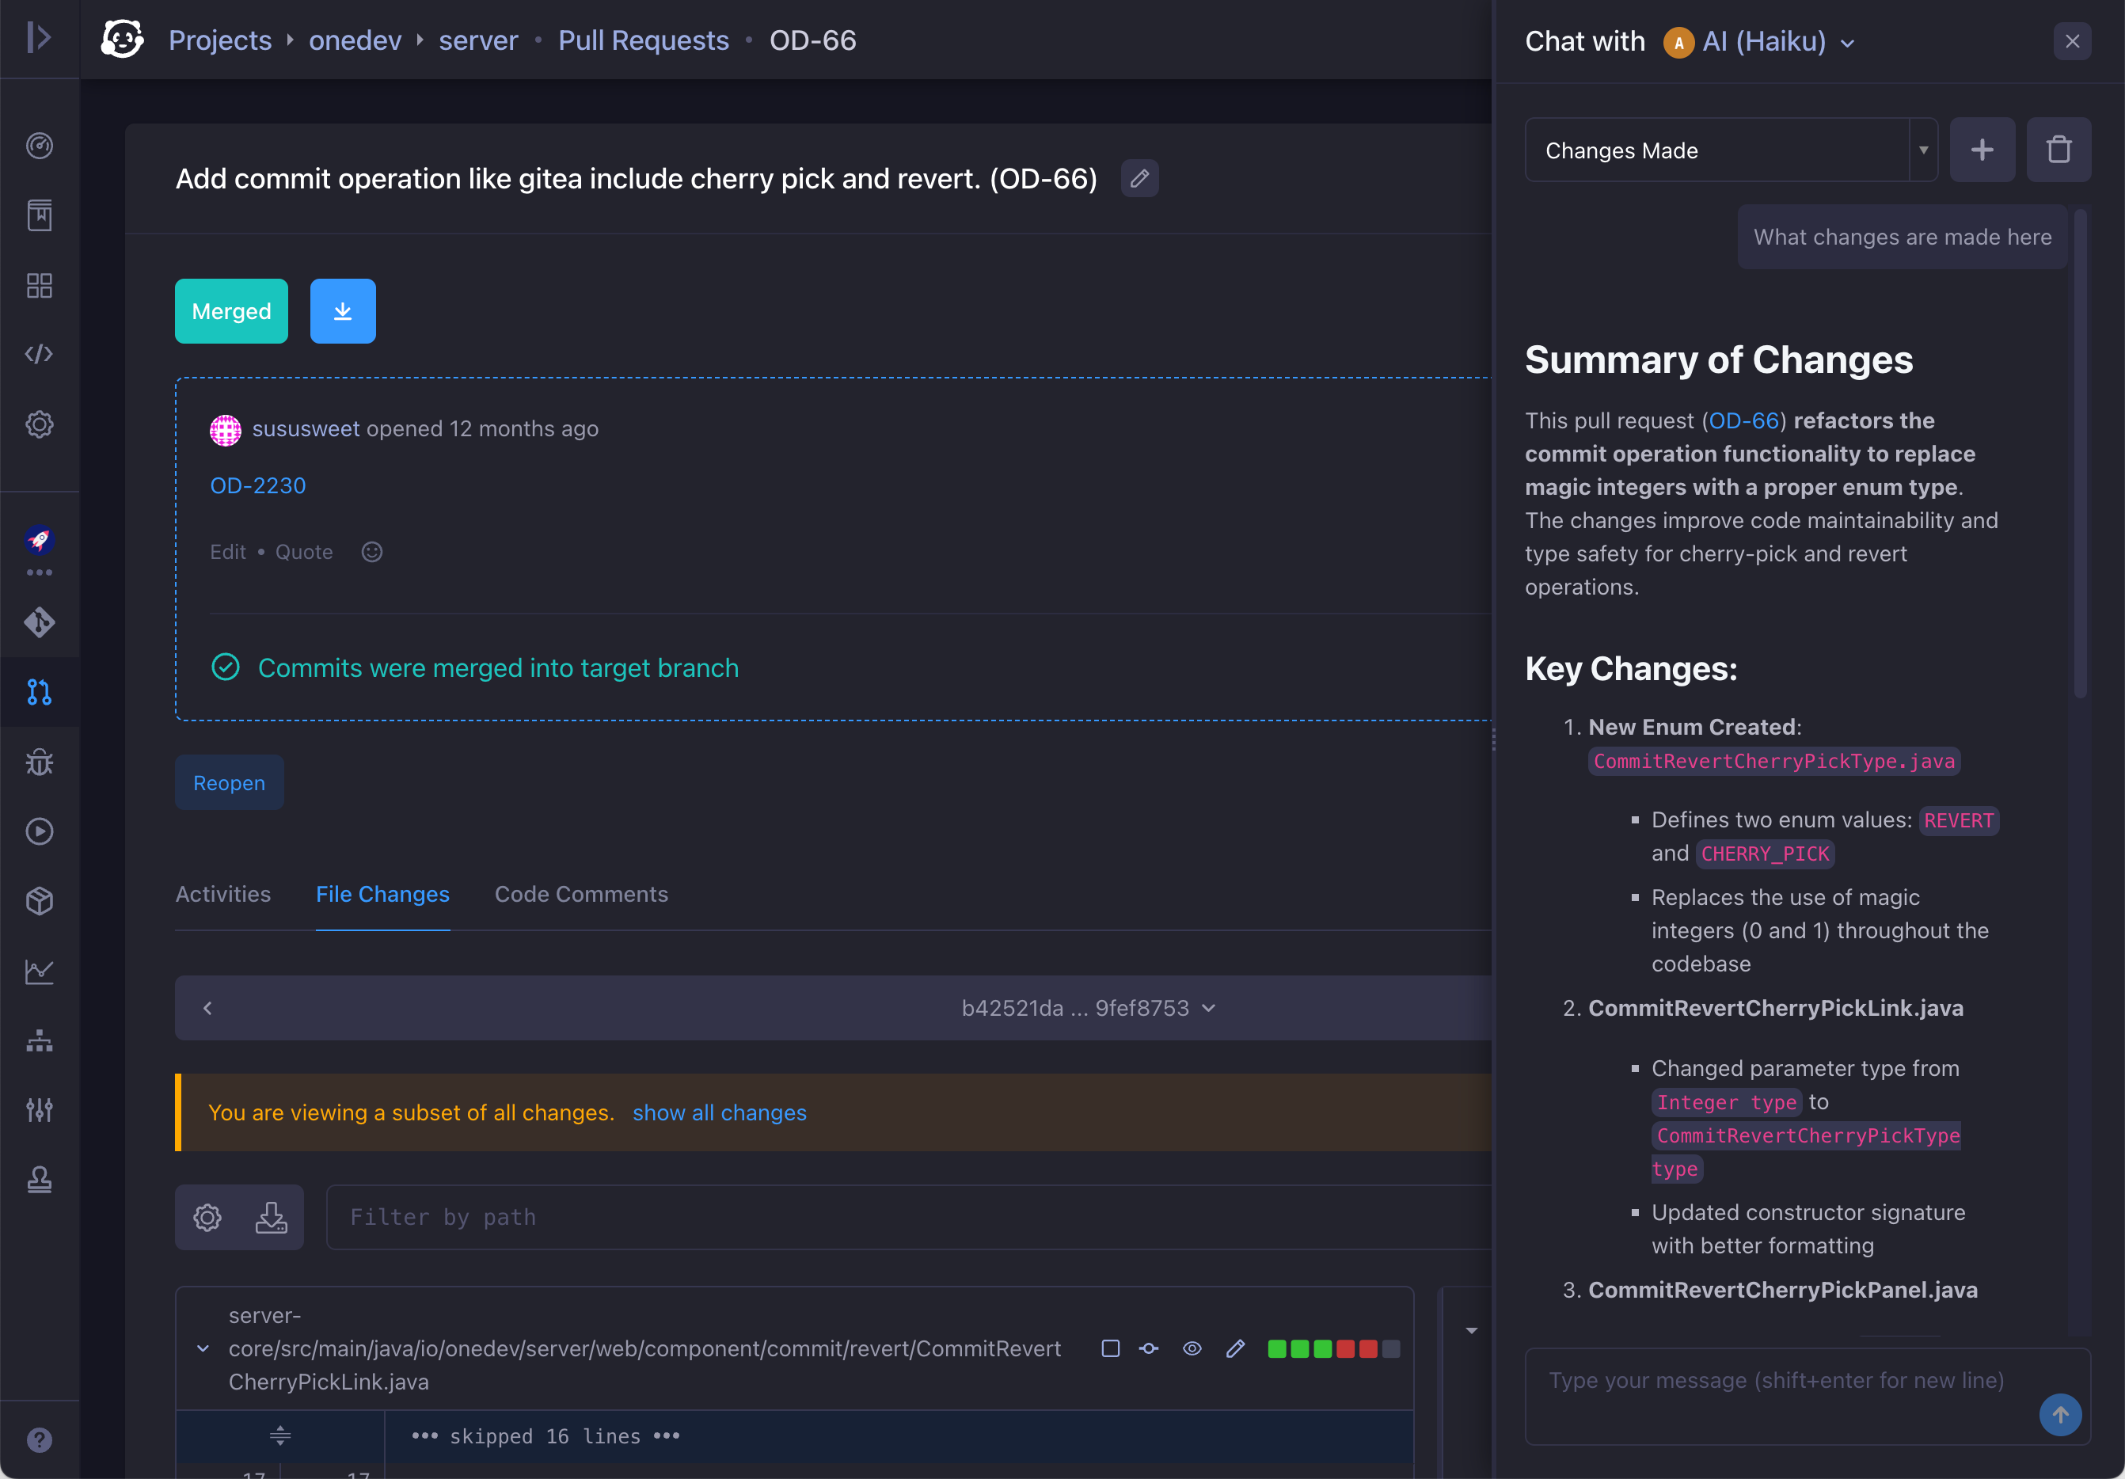Viewport: 2125px width, 1479px height.
Task: Add emoji reaction to the description
Action: [x=371, y=552]
